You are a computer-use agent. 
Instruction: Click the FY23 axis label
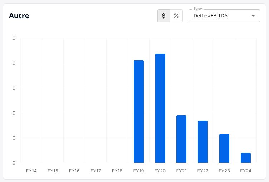224,171
